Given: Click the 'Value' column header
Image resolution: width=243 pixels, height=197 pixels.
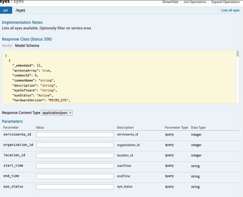Looking at the screenshot, I should coord(40,128).
